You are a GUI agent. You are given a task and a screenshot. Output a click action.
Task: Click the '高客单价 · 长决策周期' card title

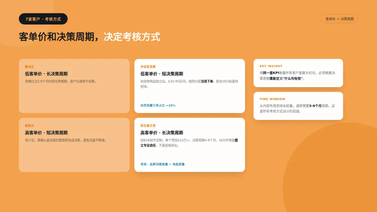click(x=162, y=133)
